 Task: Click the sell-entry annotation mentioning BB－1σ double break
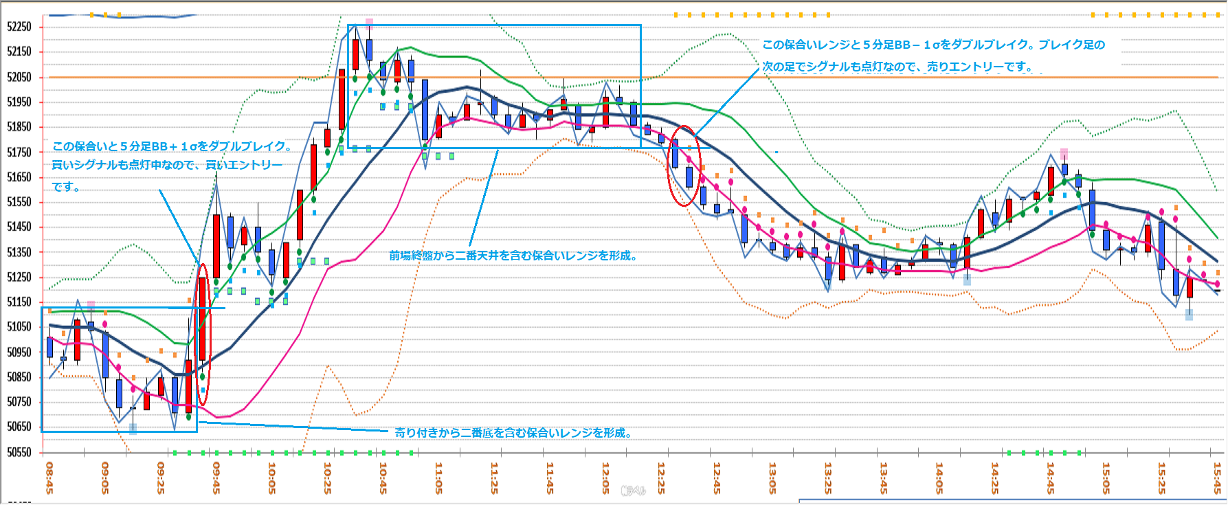pyautogui.click(x=933, y=56)
